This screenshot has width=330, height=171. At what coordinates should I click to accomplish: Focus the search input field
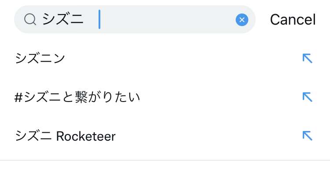(x=135, y=19)
